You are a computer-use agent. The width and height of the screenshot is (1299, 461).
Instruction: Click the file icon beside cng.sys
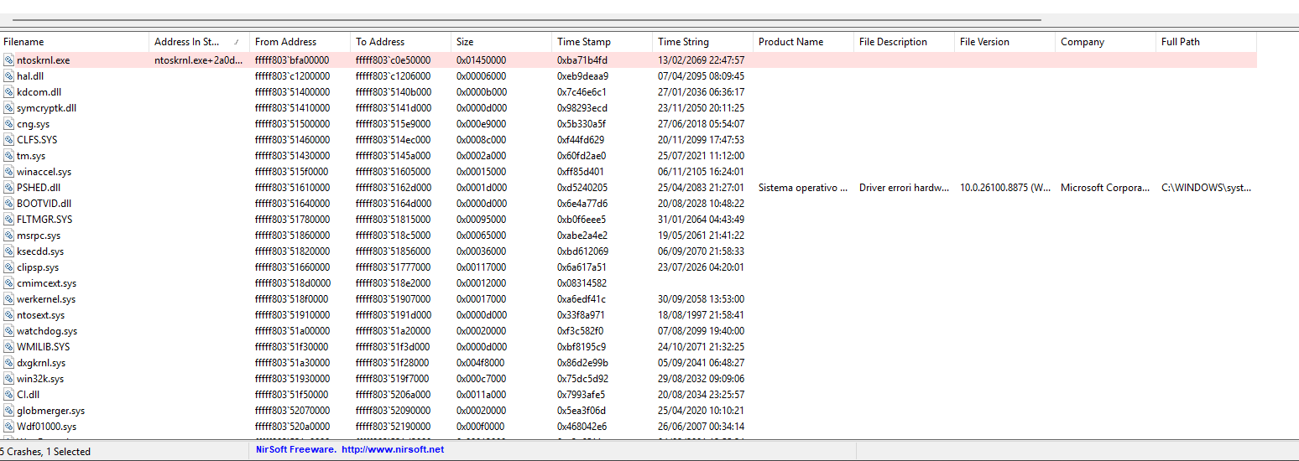point(8,124)
